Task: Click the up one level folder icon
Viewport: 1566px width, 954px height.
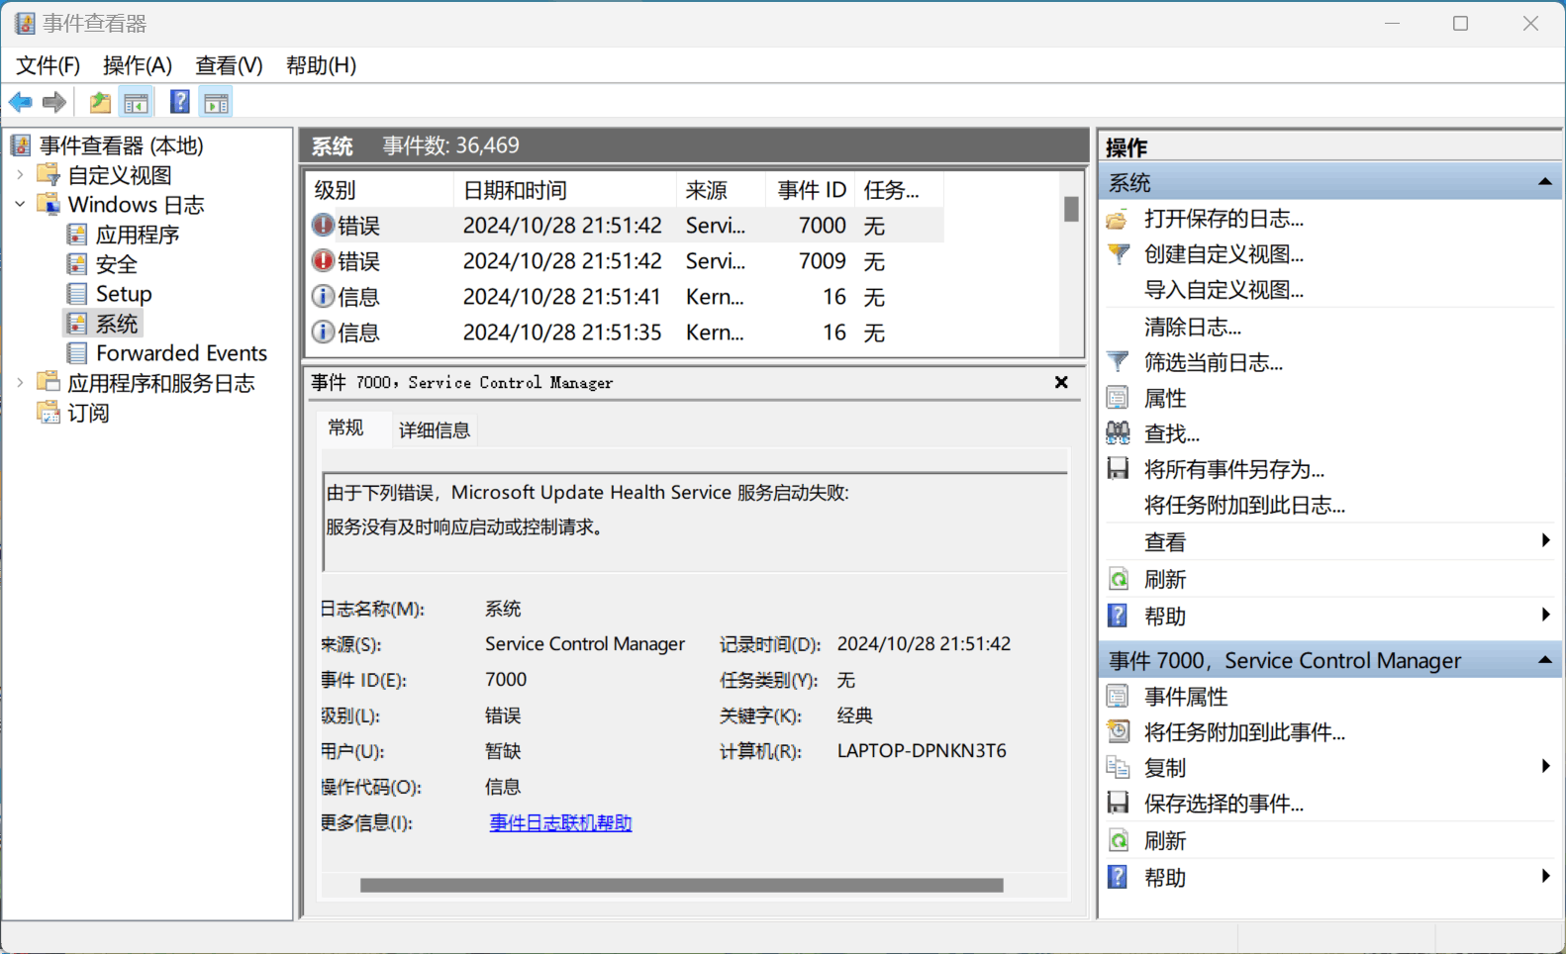Action: 100,102
